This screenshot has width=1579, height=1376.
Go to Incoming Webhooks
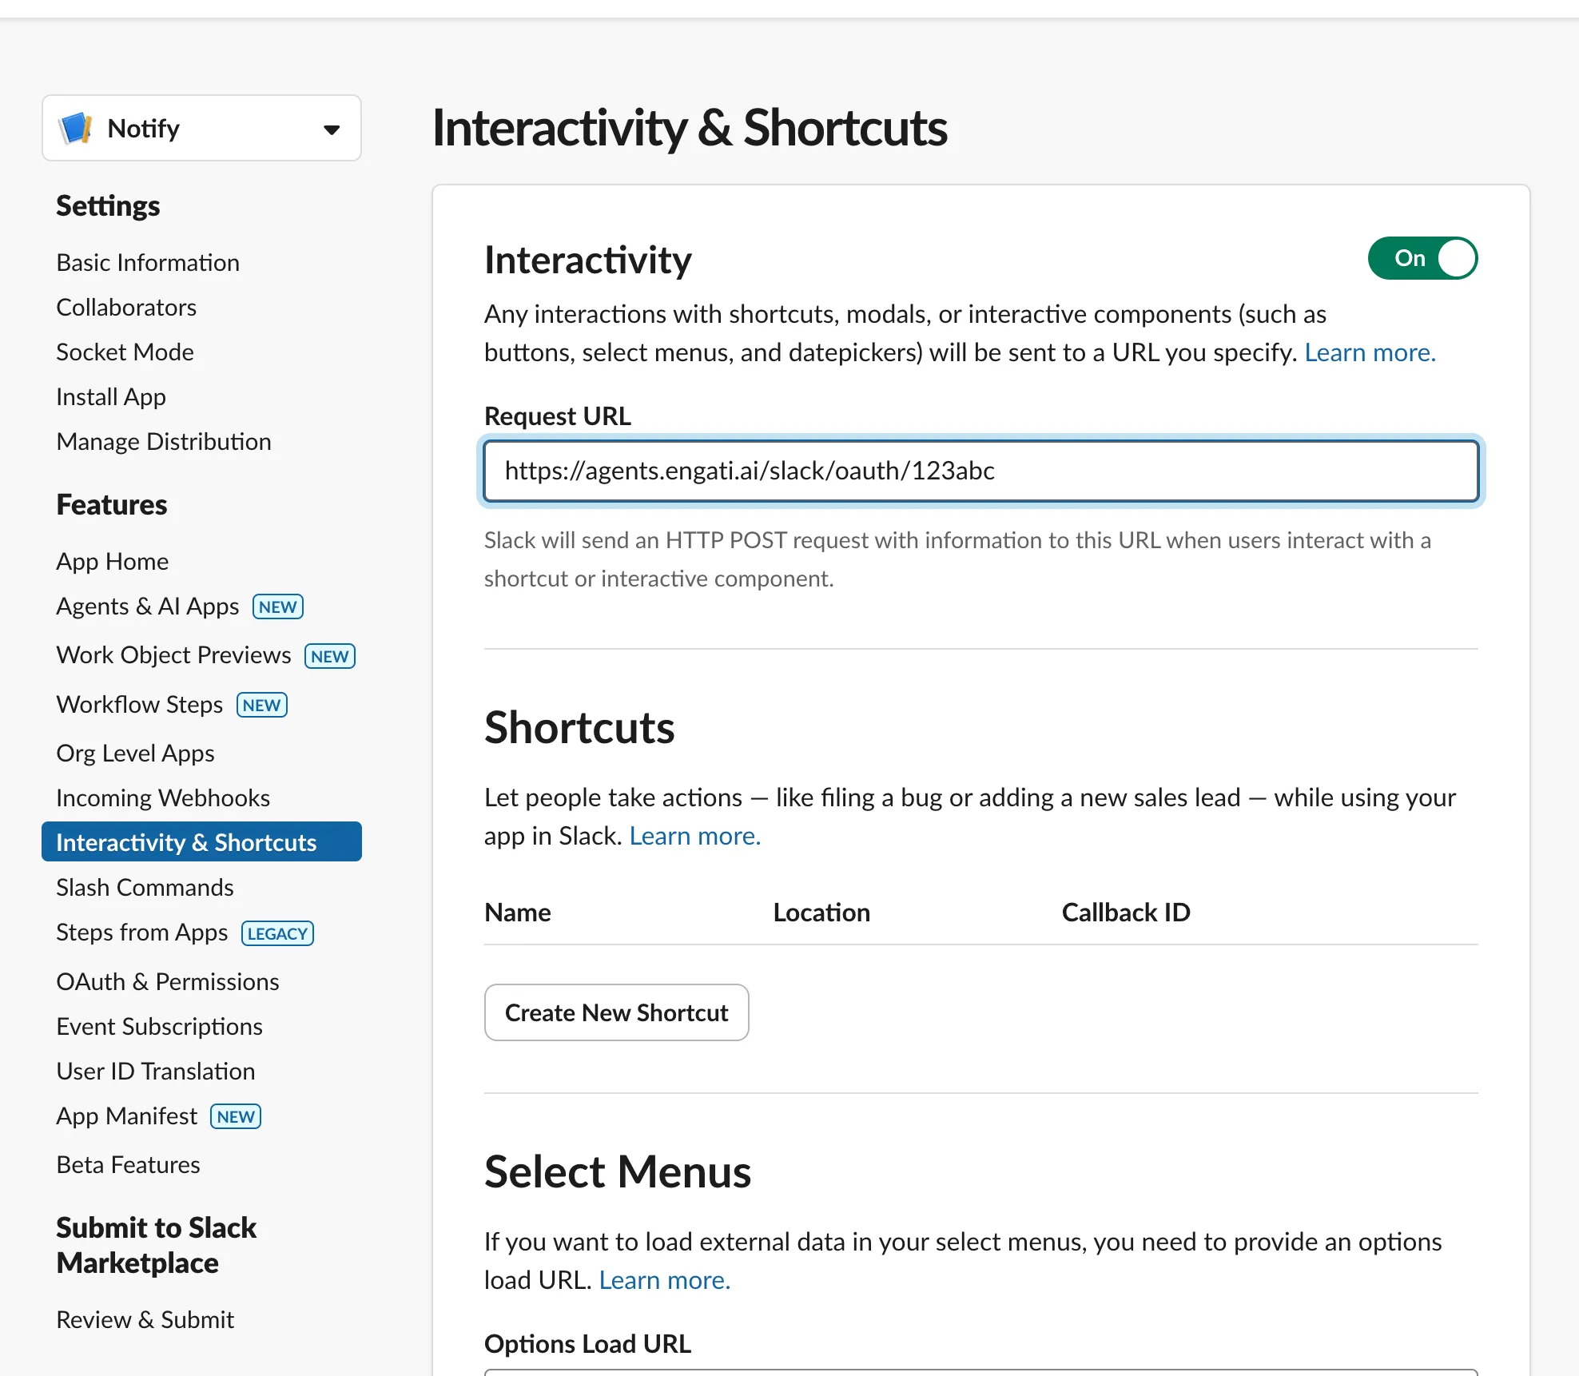click(163, 797)
